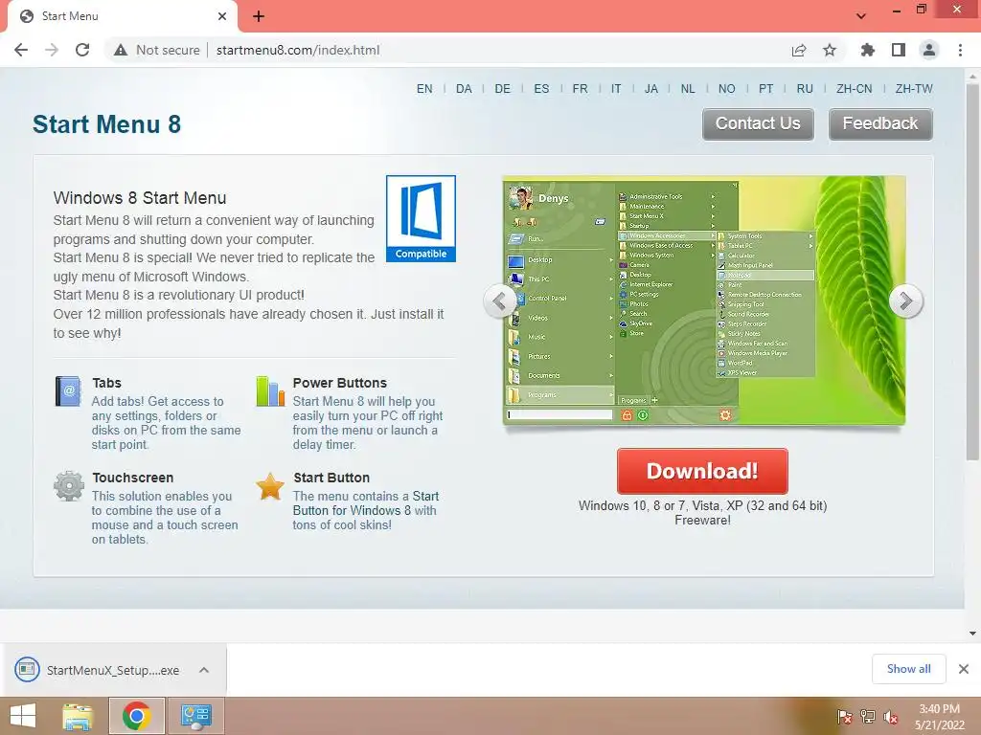
Task: Open the network tray icon
Action: [867, 717]
